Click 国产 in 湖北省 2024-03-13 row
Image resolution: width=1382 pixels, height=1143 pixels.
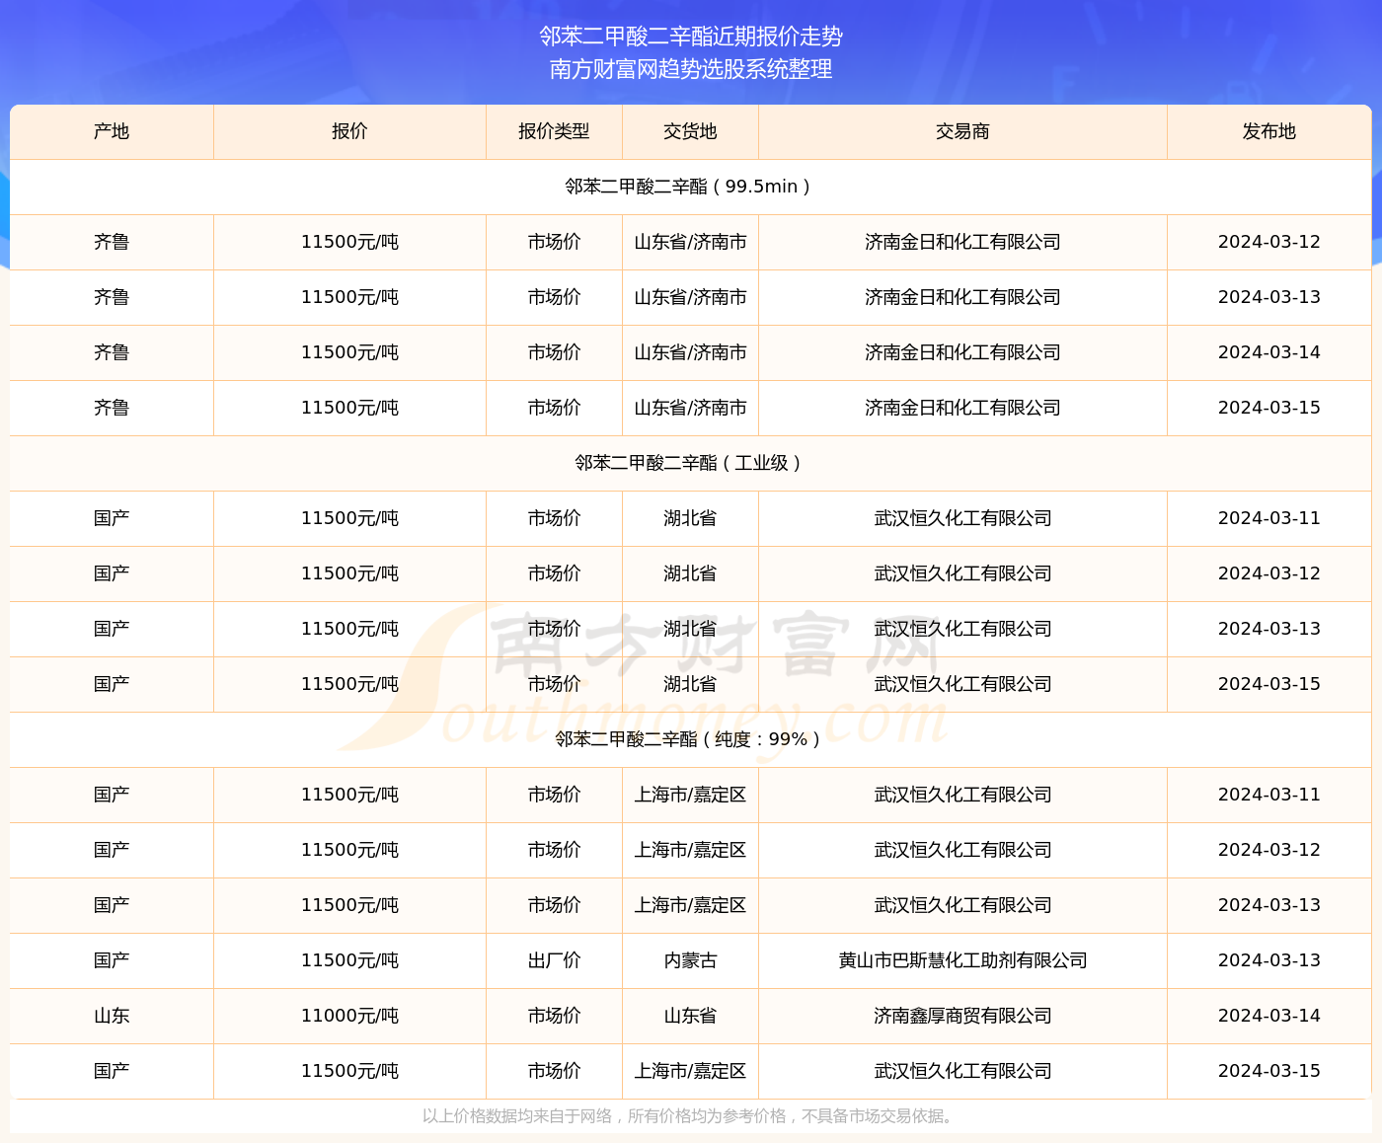point(112,629)
